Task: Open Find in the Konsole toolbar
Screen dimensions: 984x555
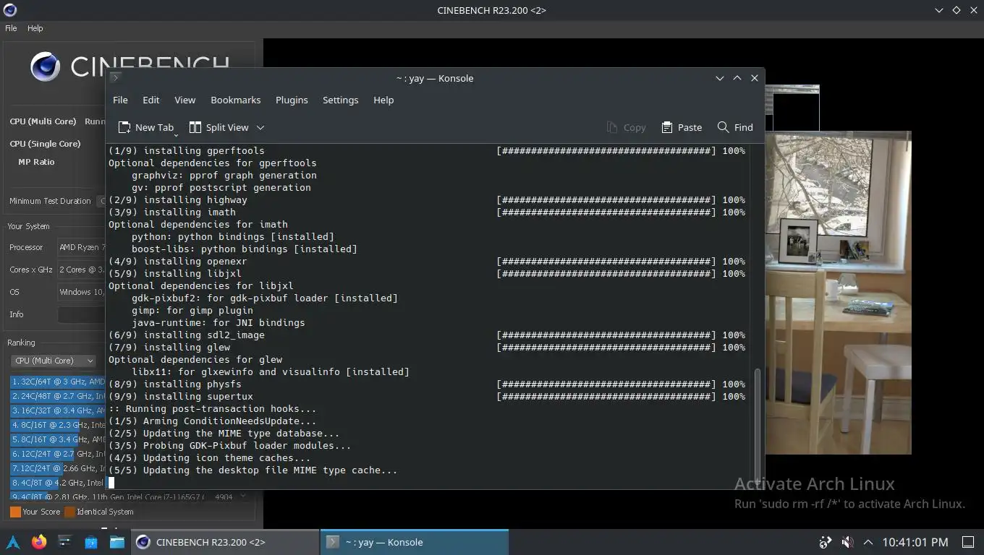Action: [x=735, y=127]
